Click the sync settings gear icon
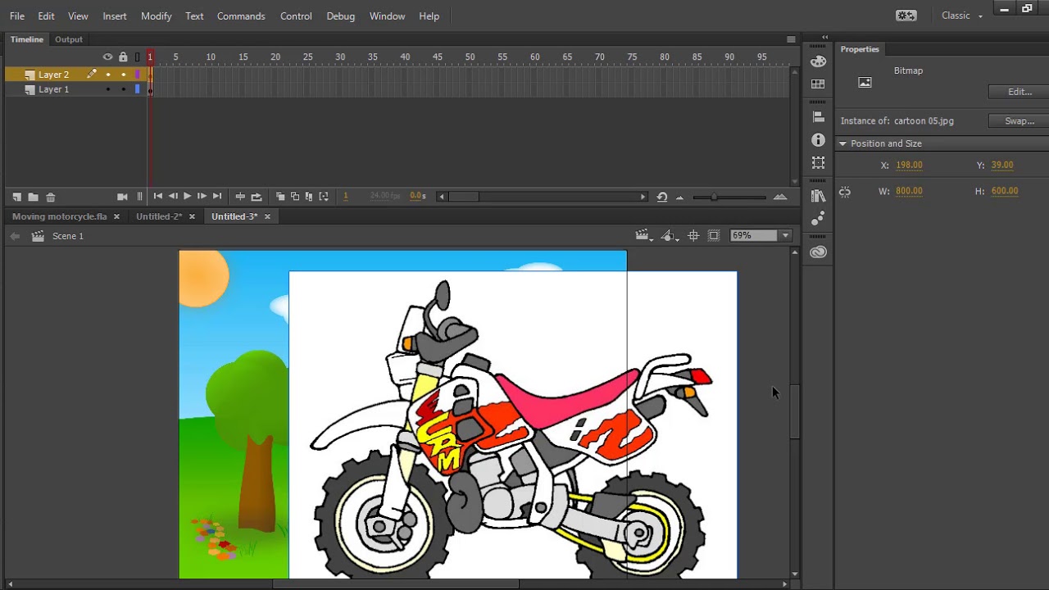This screenshot has height=590, width=1049. 906,16
